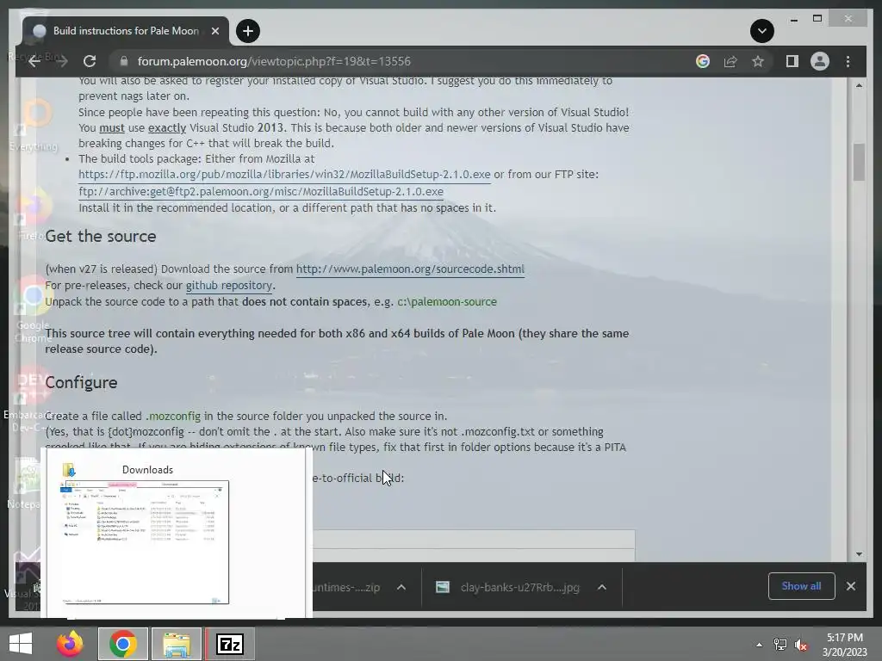Share this page via share icon
Screen dimensions: 882x661
[x=730, y=61]
